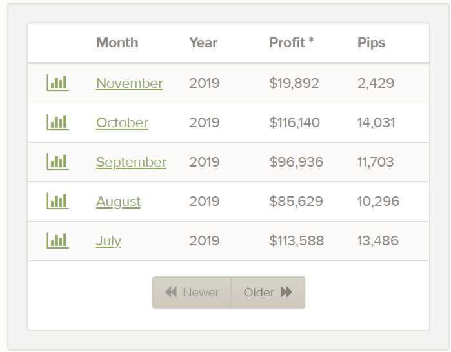Image resolution: width=451 pixels, height=352 pixels.
Task: Open the November month link
Action: point(129,83)
